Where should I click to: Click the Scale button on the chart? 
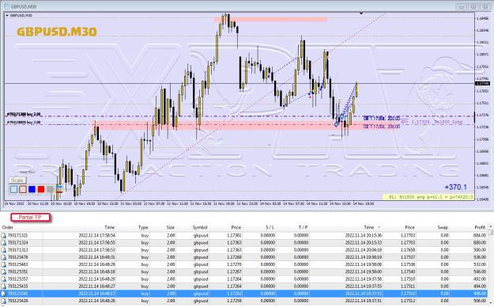[x=17, y=180]
